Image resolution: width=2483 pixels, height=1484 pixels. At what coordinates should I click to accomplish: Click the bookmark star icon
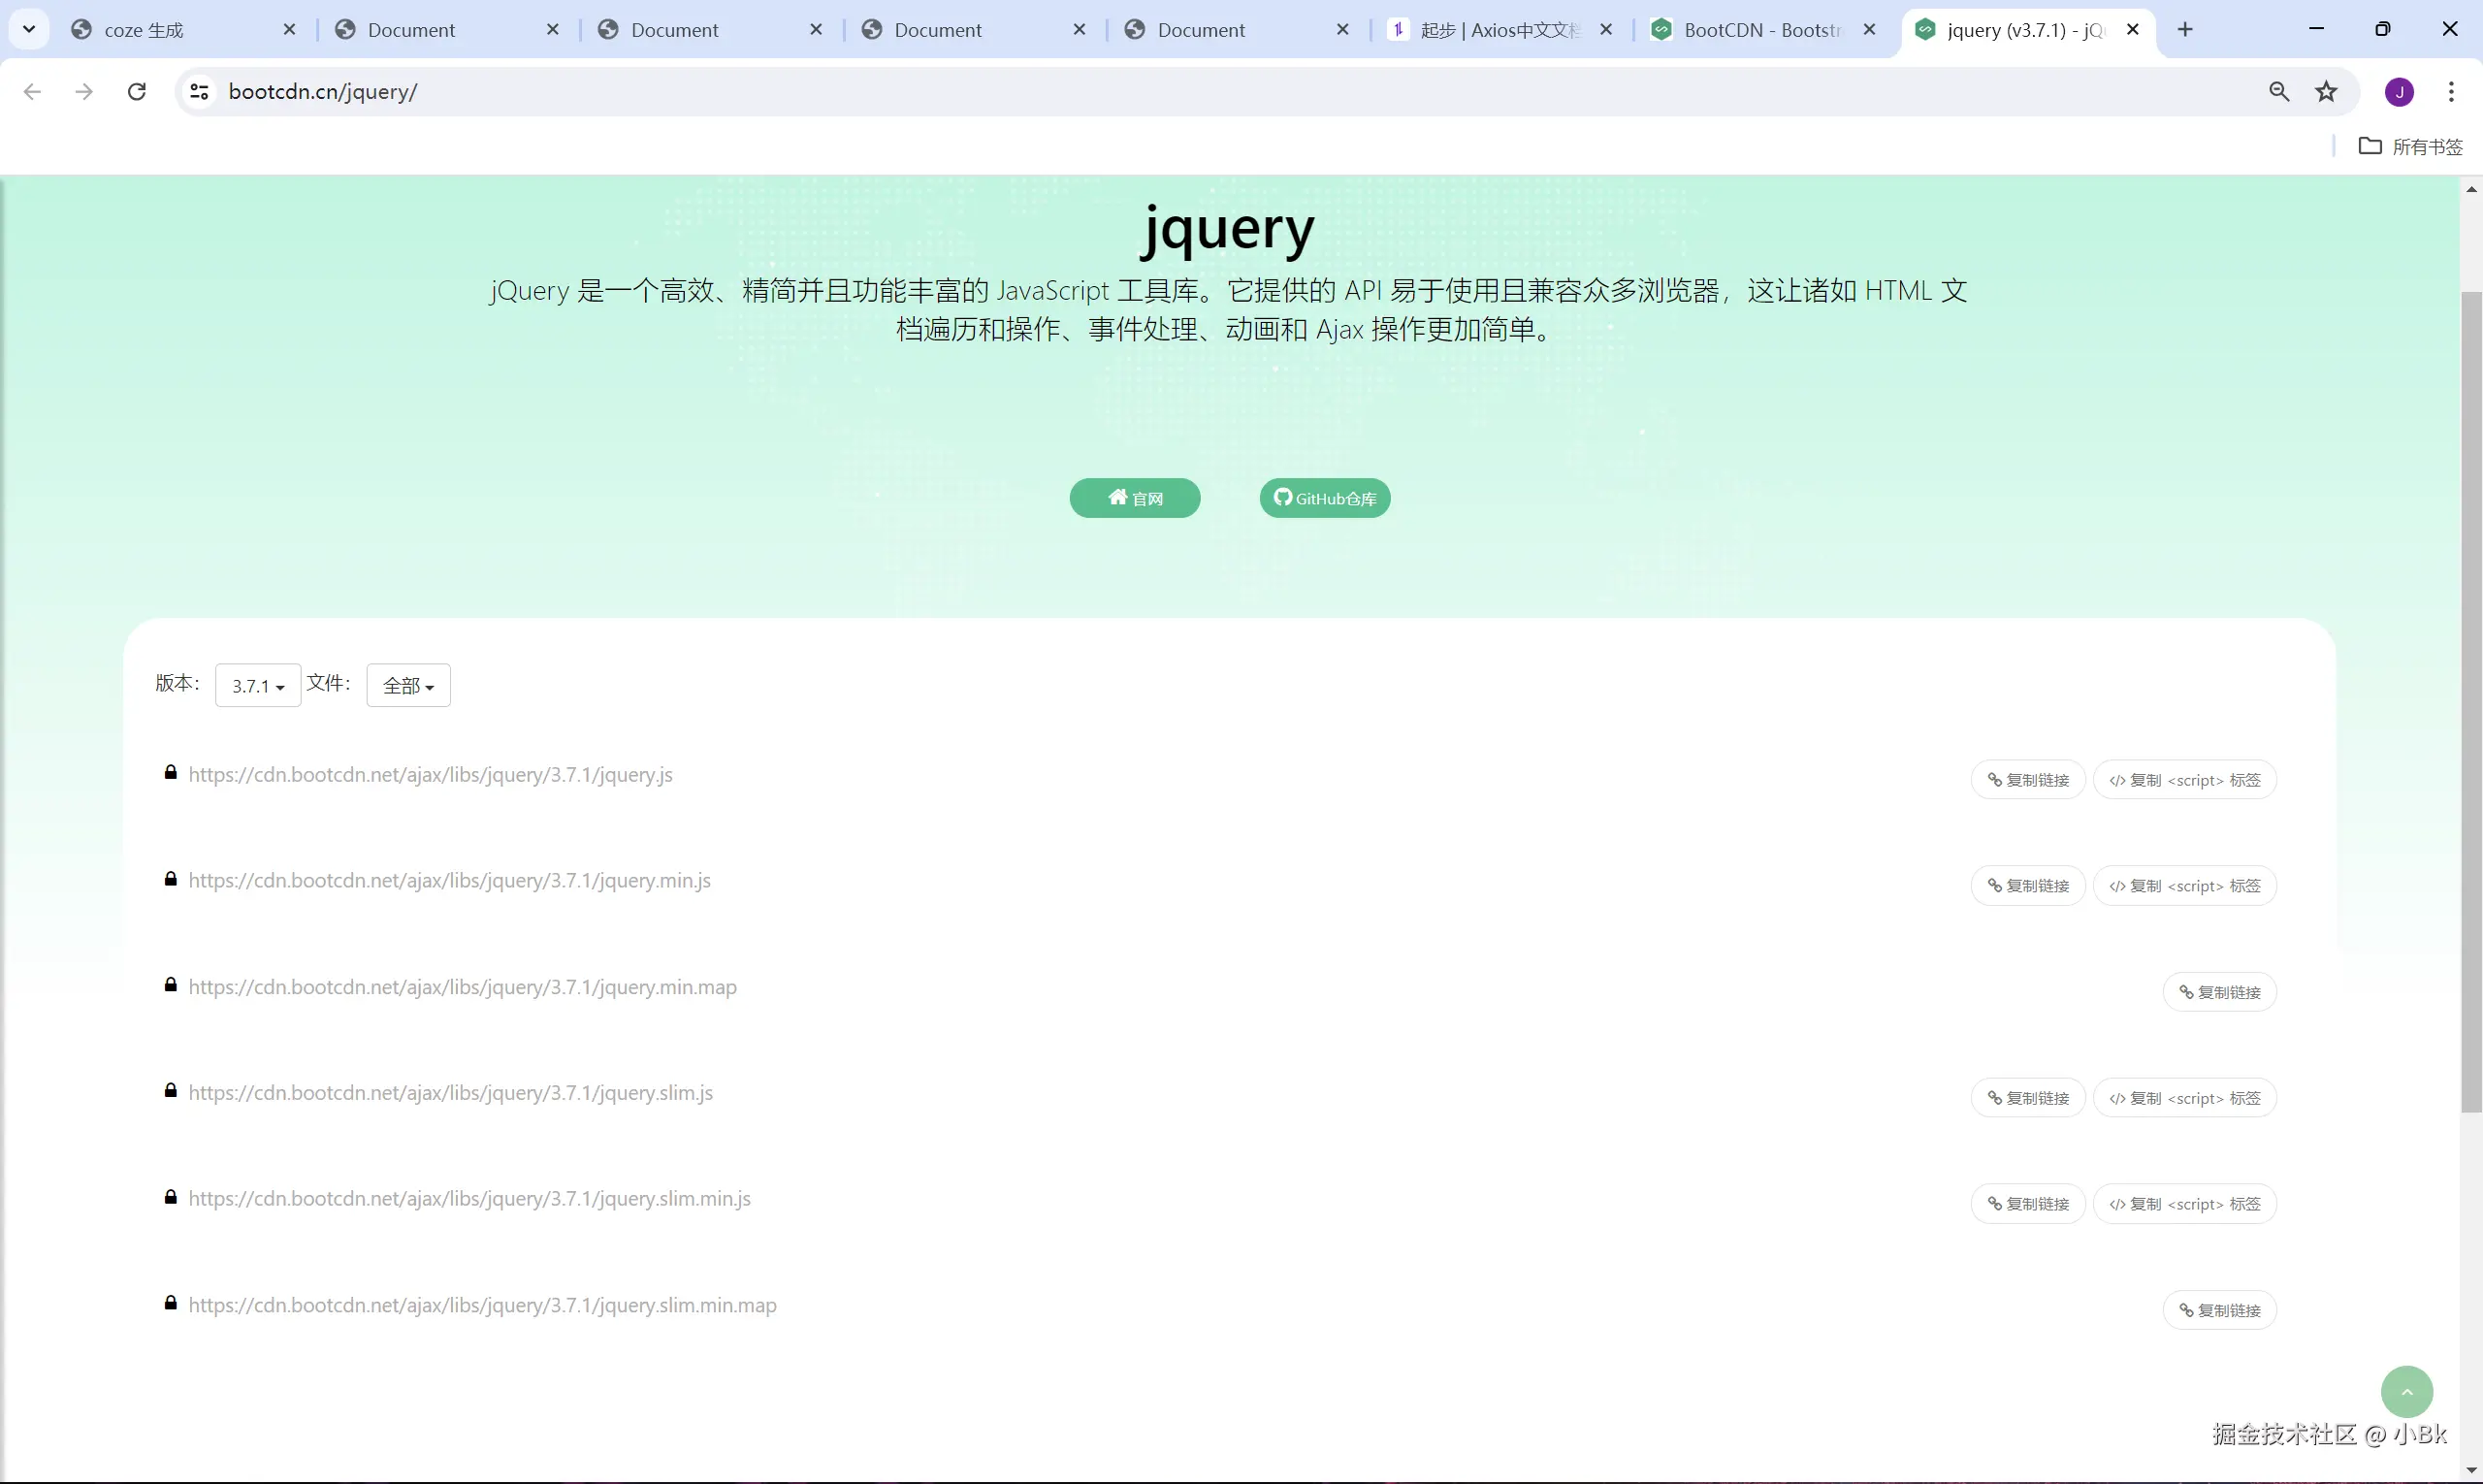click(x=2327, y=92)
